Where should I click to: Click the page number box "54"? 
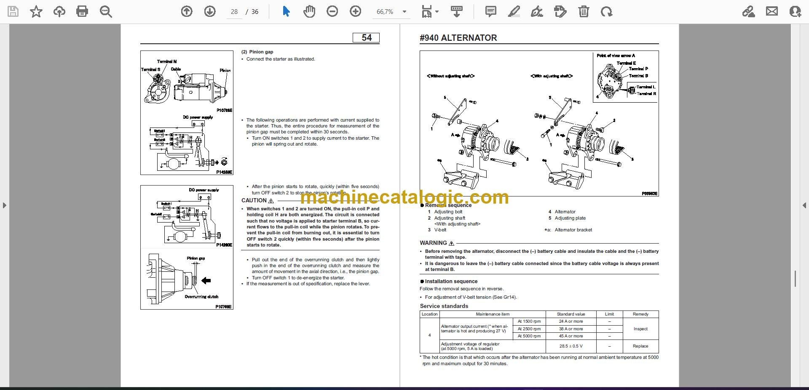pyautogui.click(x=366, y=38)
